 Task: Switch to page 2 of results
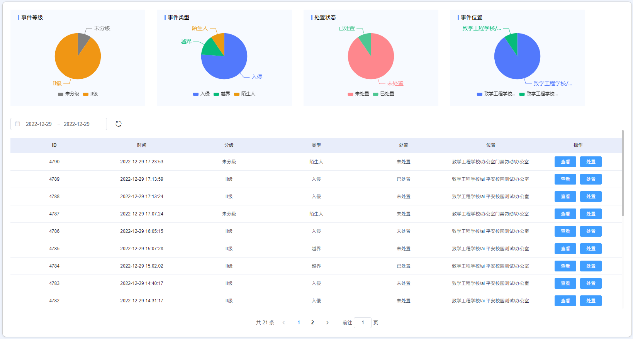point(312,323)
